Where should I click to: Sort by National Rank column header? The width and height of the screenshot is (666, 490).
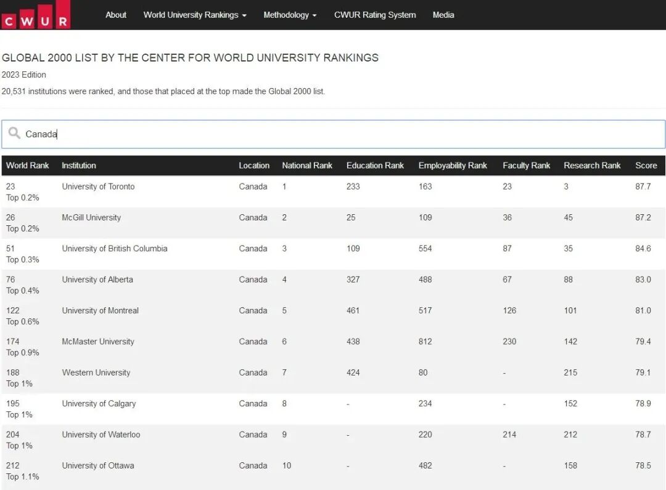(x=306, y=166)
